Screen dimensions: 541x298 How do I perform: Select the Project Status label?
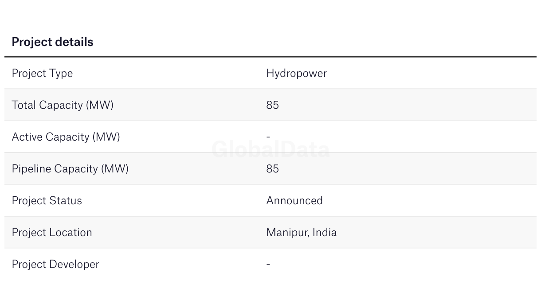pyautogui.click(x=47, y=201)
